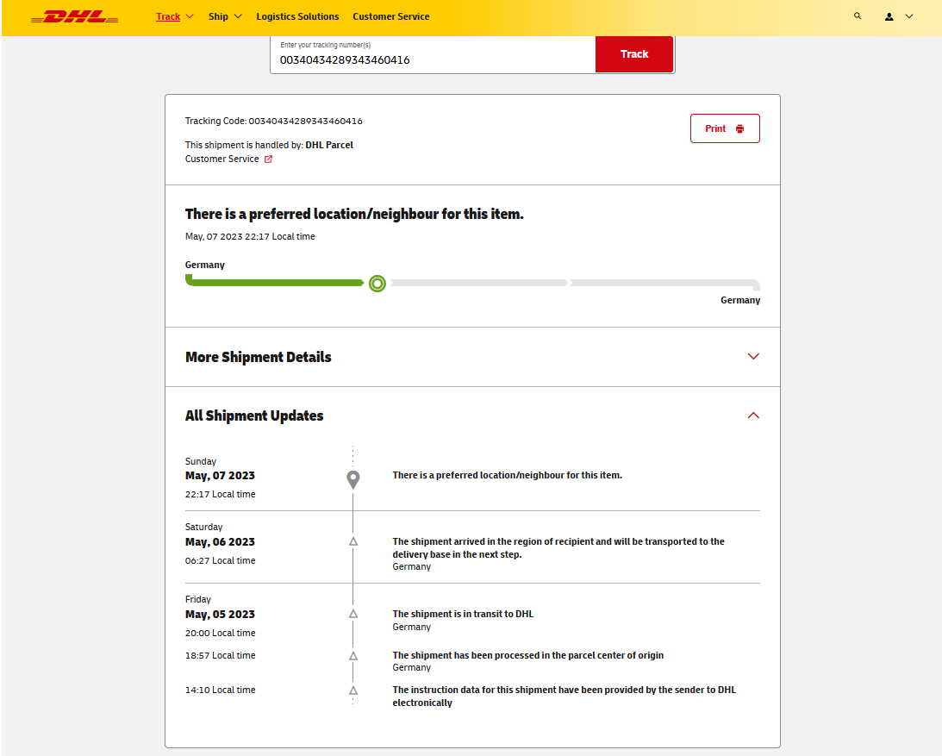This screenshot has height=756, width=942.
Task: Open Logistics Solutions menu item
Action: click(297, 16)
